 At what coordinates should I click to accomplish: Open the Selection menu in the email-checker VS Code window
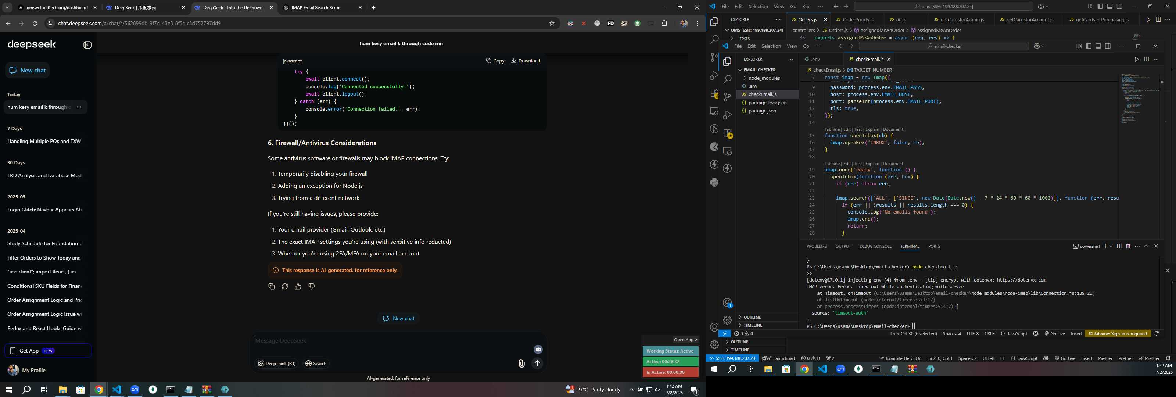[x=771, y=46]
